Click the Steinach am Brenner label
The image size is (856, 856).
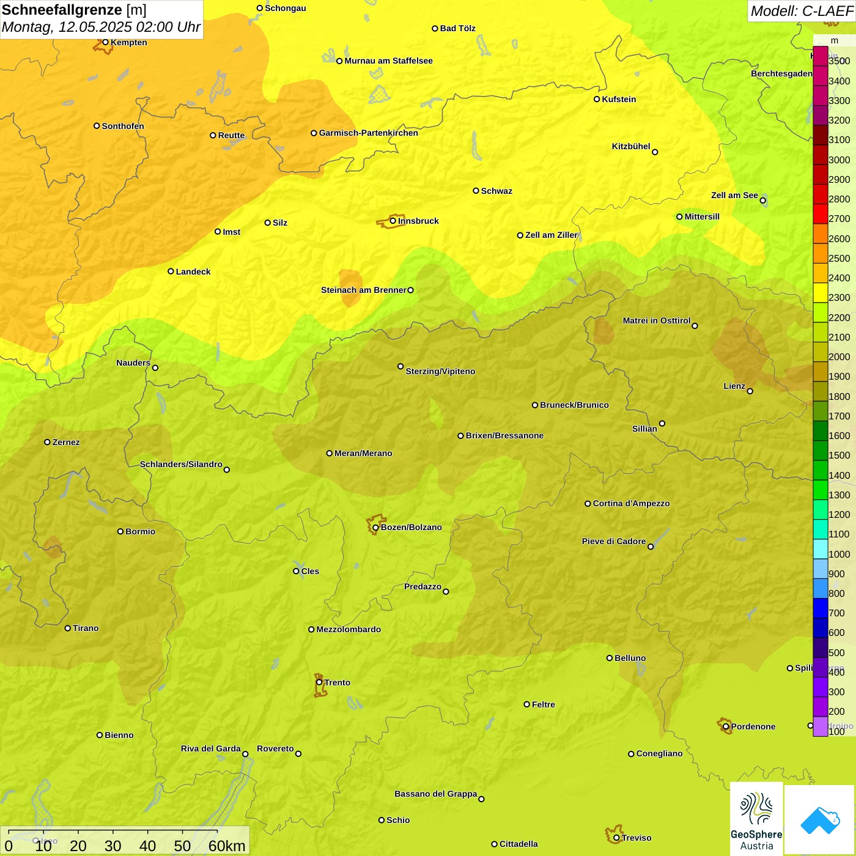pos(363,290)
